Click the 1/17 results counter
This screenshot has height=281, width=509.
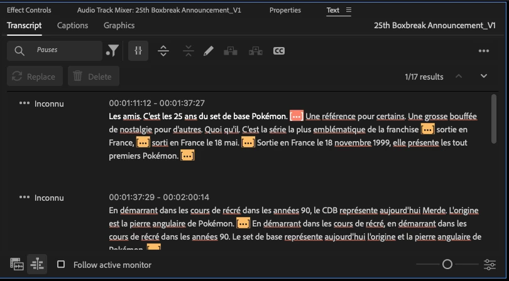[424, 77]
